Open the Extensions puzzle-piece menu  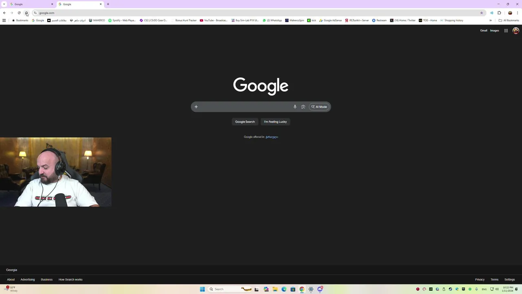click(499, 13)
